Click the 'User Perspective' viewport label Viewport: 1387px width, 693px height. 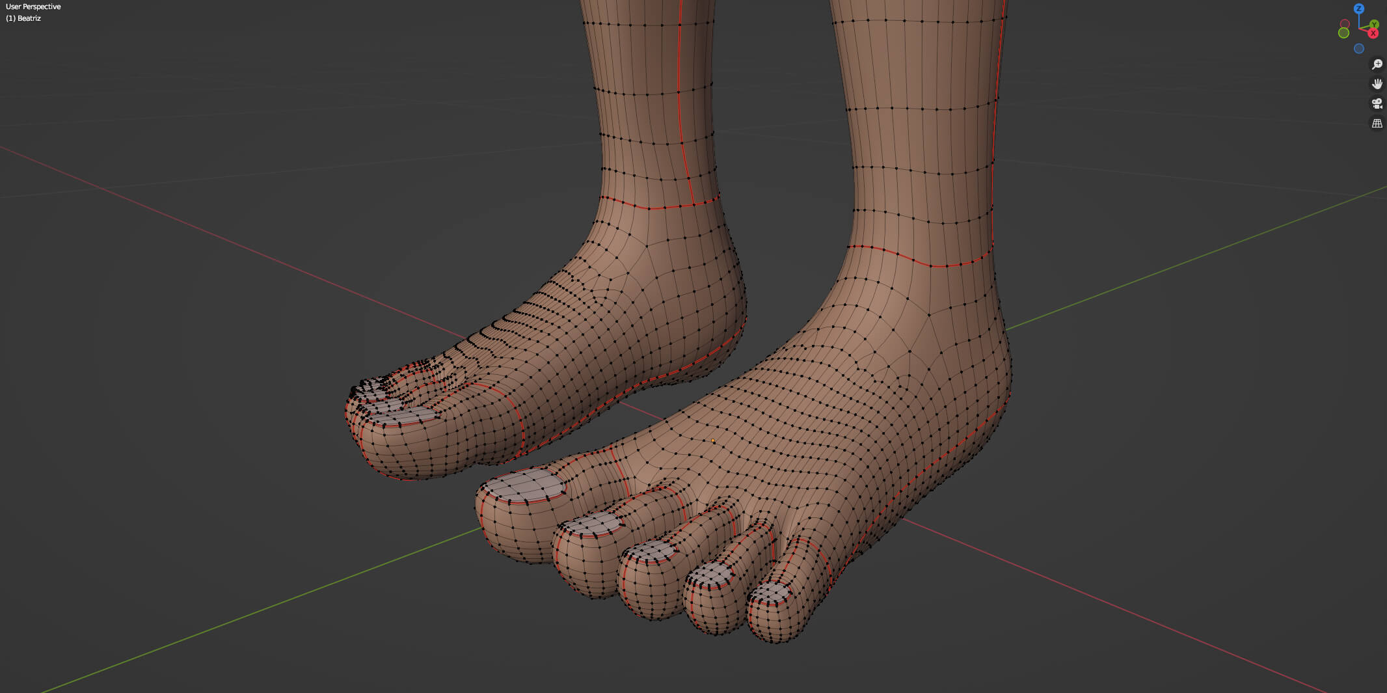point(33,7)
